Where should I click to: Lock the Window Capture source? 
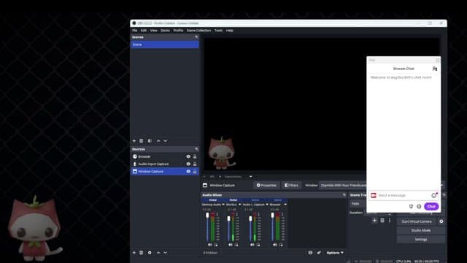click(195, 172)
